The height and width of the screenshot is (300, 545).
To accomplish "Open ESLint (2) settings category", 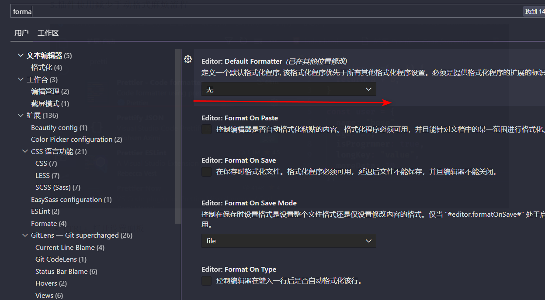I will [45, 211].
